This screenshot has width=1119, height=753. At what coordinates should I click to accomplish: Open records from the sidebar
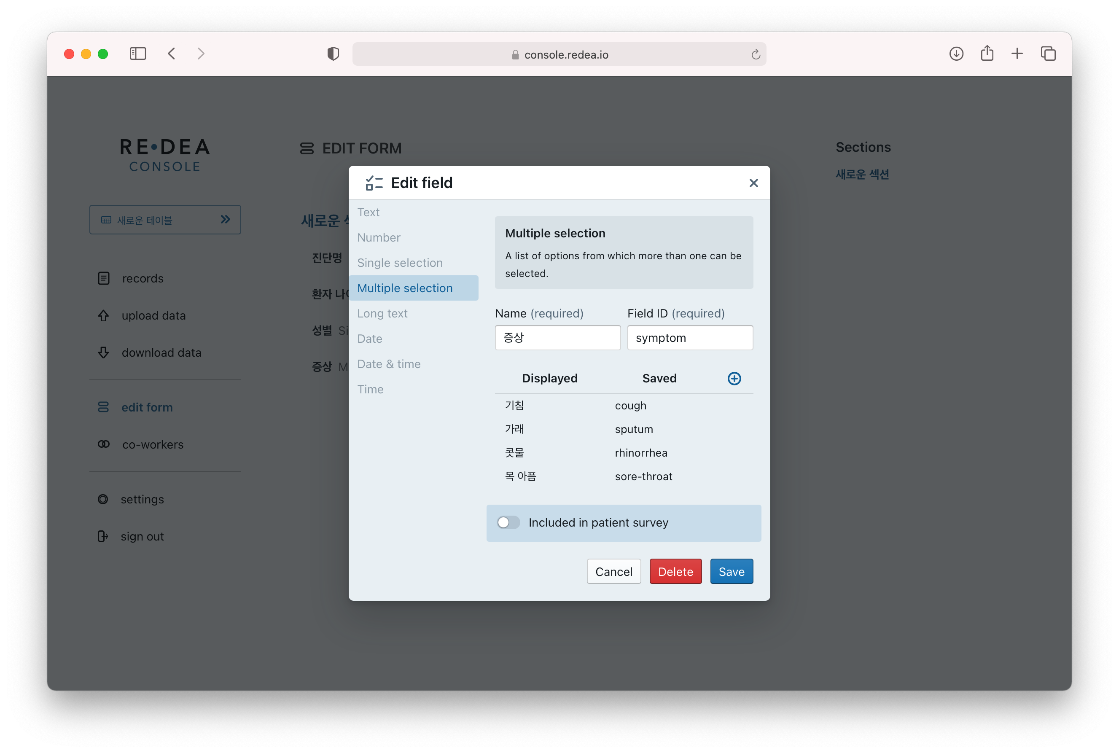pos(142,279)
